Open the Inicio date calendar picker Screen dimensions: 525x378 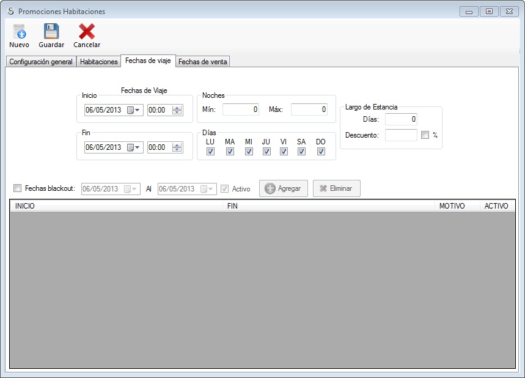(x=133, y=111)
